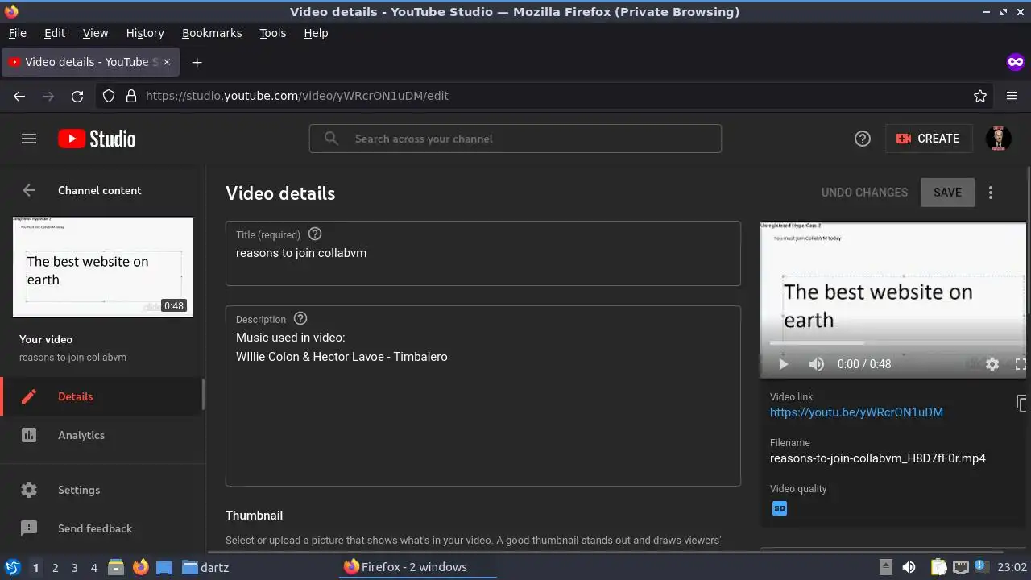Open preview player settings gear
The image size is (1031, 580).
click(992, 364)
